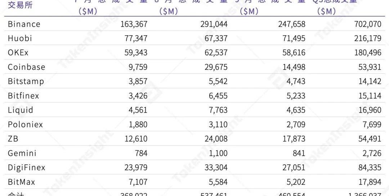Select Binance's 291,044 August volume cell
The image size is (389, 196).
(214, 24)
